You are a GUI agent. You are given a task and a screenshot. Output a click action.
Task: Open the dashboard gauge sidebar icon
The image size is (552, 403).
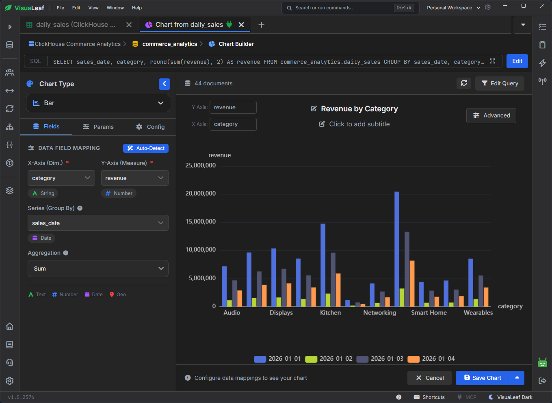10,163
